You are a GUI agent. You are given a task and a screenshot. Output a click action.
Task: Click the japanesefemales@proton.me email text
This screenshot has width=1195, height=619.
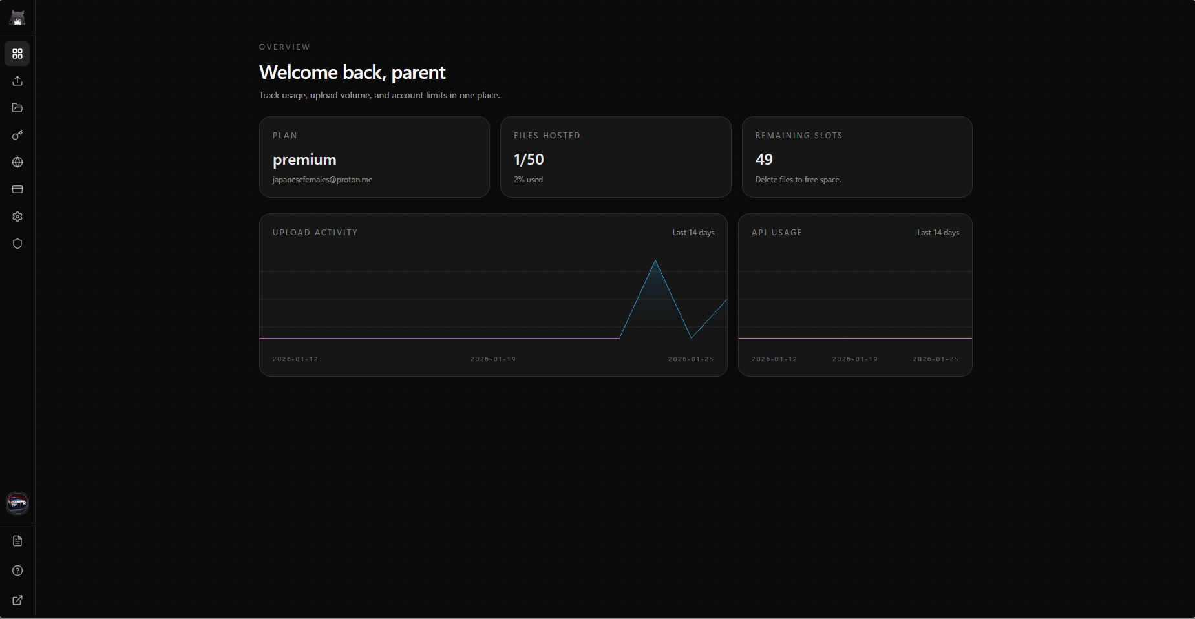coord(323,180)
